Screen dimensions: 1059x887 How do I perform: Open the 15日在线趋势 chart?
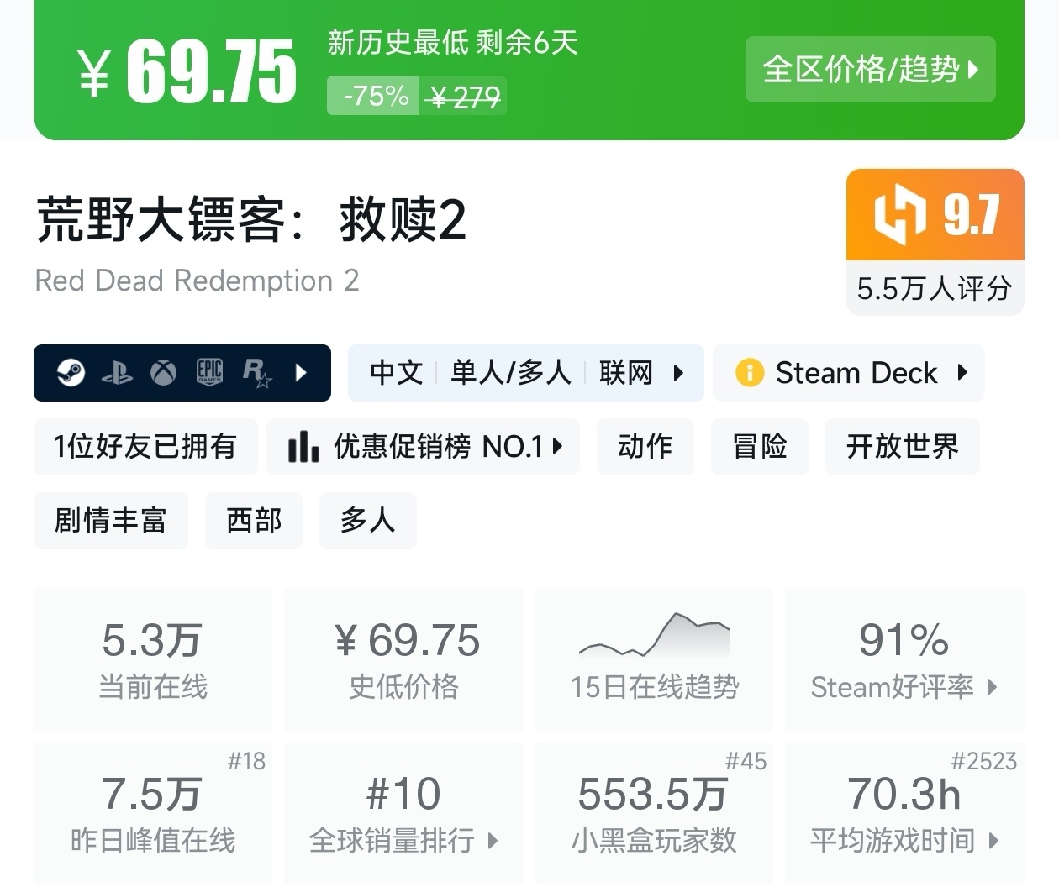pyautogui.click(x=654, y=659)
